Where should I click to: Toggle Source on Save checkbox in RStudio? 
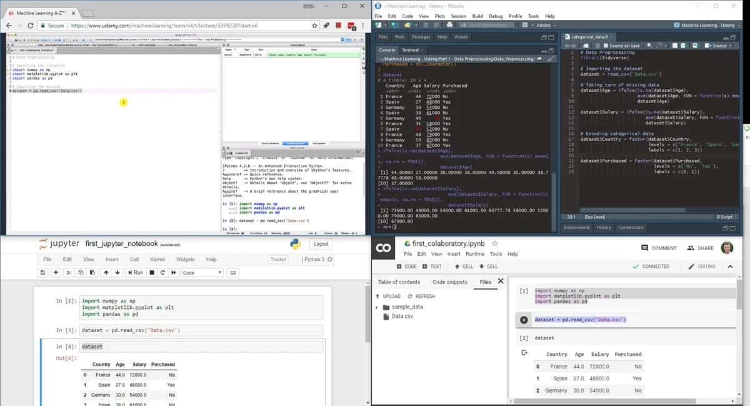(x=605, y=46)
